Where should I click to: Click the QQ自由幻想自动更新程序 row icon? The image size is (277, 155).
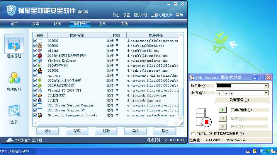[40, 56]
